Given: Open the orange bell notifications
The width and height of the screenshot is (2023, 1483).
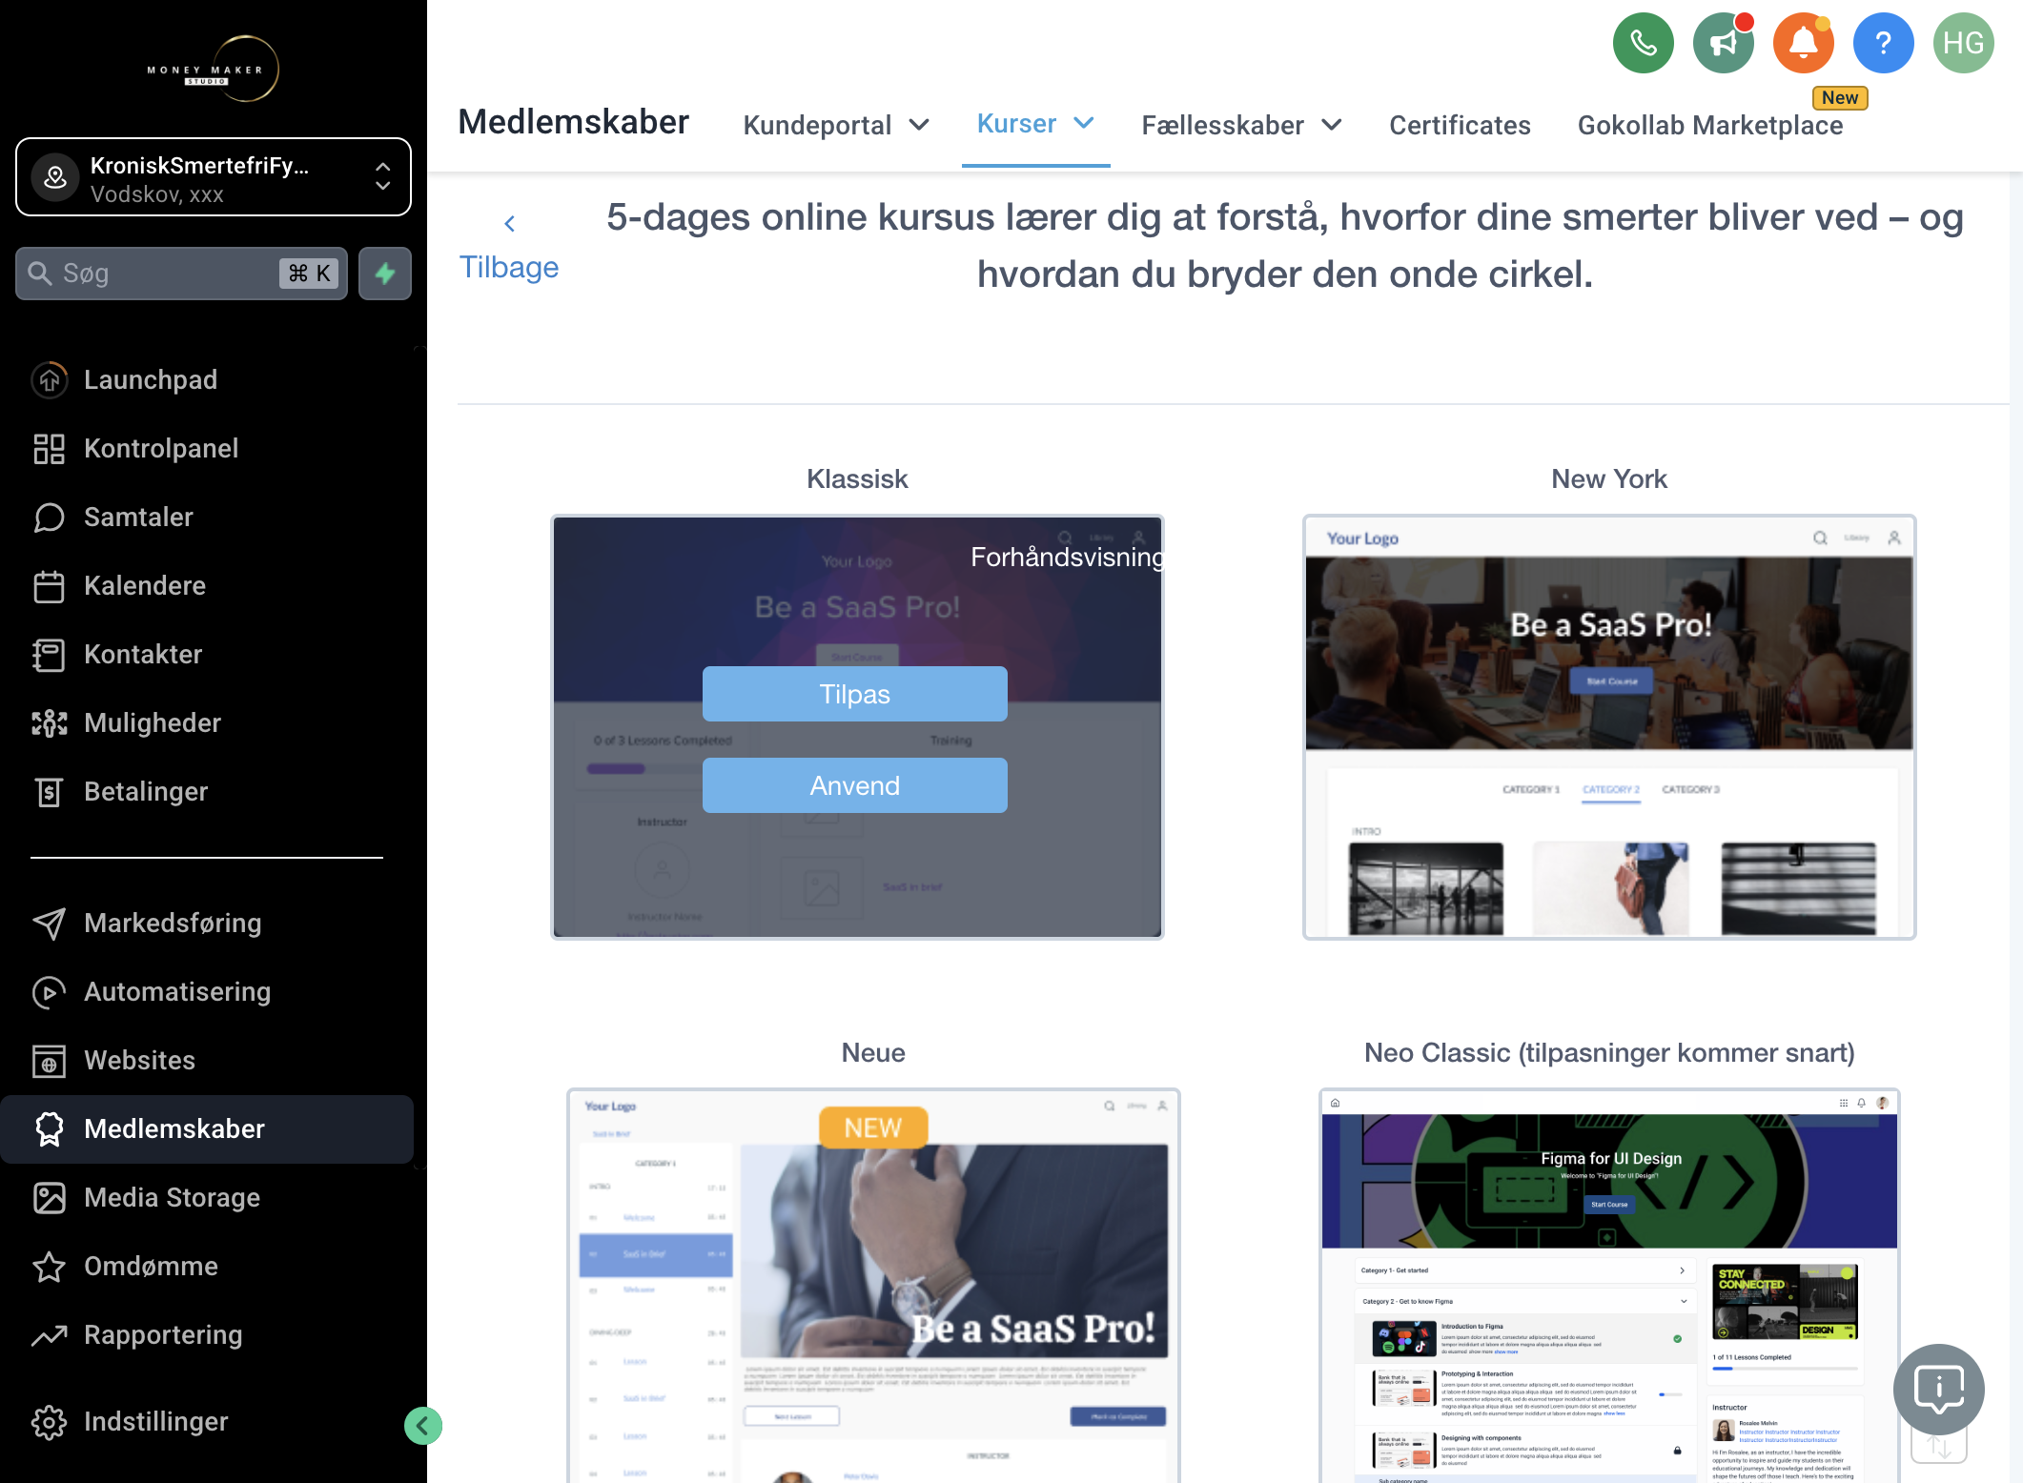Looking at the screenshot, I should coord(1803,43).
